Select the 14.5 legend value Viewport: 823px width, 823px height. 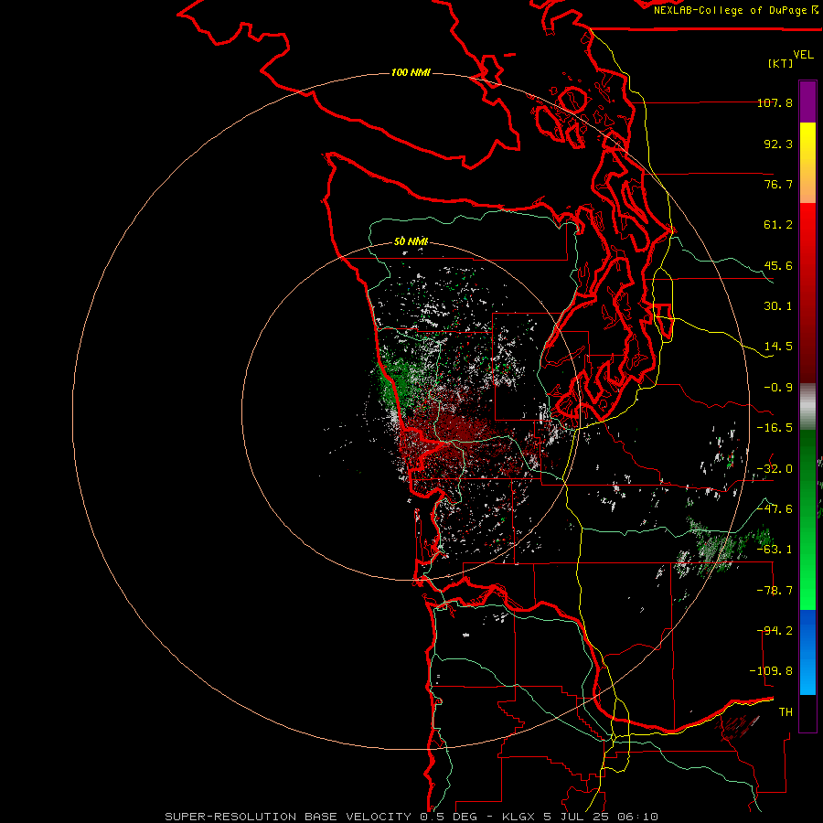(778, 347)
